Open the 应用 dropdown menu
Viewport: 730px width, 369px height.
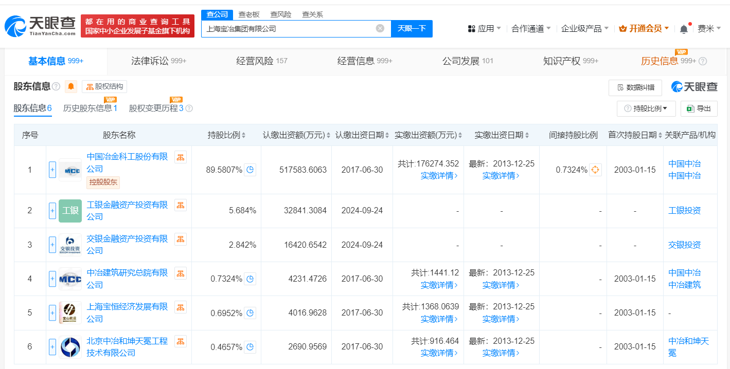tap(484, 29)
